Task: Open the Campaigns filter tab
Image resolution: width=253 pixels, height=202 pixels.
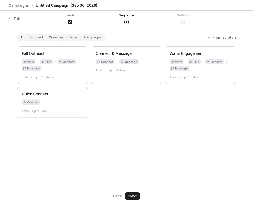Action: [x=93, y=37]
